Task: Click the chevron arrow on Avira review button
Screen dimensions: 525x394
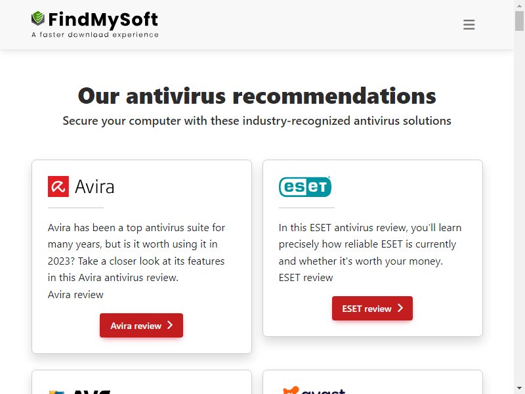Action: 170,325
